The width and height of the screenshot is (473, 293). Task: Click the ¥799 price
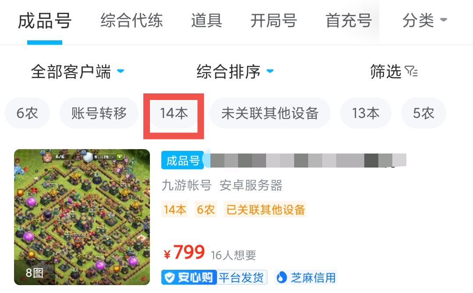tap(184, 252)
